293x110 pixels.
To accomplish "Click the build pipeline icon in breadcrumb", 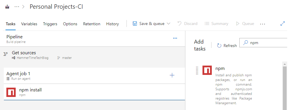I will [x=7, y=7].
